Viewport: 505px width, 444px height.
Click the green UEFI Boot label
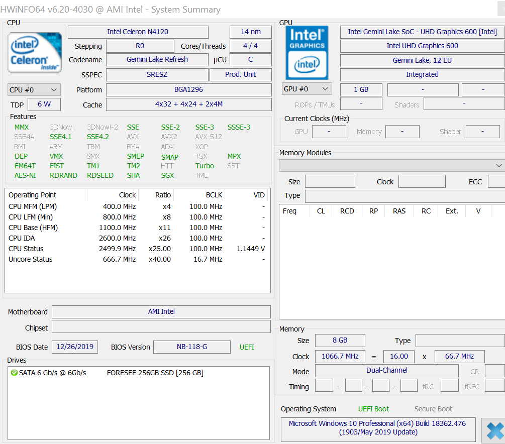click(373, 409)
